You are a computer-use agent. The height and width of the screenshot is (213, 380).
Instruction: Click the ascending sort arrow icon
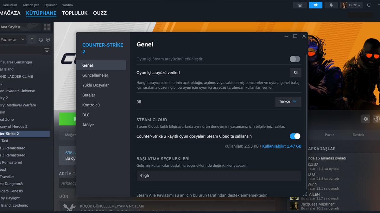[32, 39]
